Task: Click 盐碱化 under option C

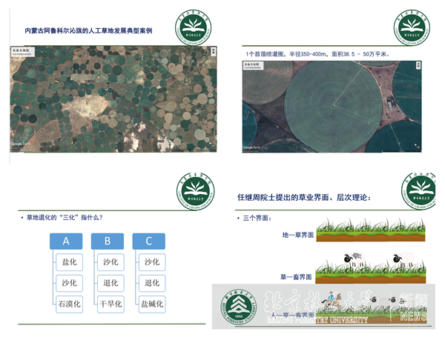Action: 151,303
